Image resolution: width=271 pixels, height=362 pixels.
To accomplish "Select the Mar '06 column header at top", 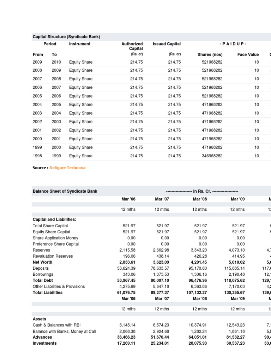I will (x=128, y=199).
